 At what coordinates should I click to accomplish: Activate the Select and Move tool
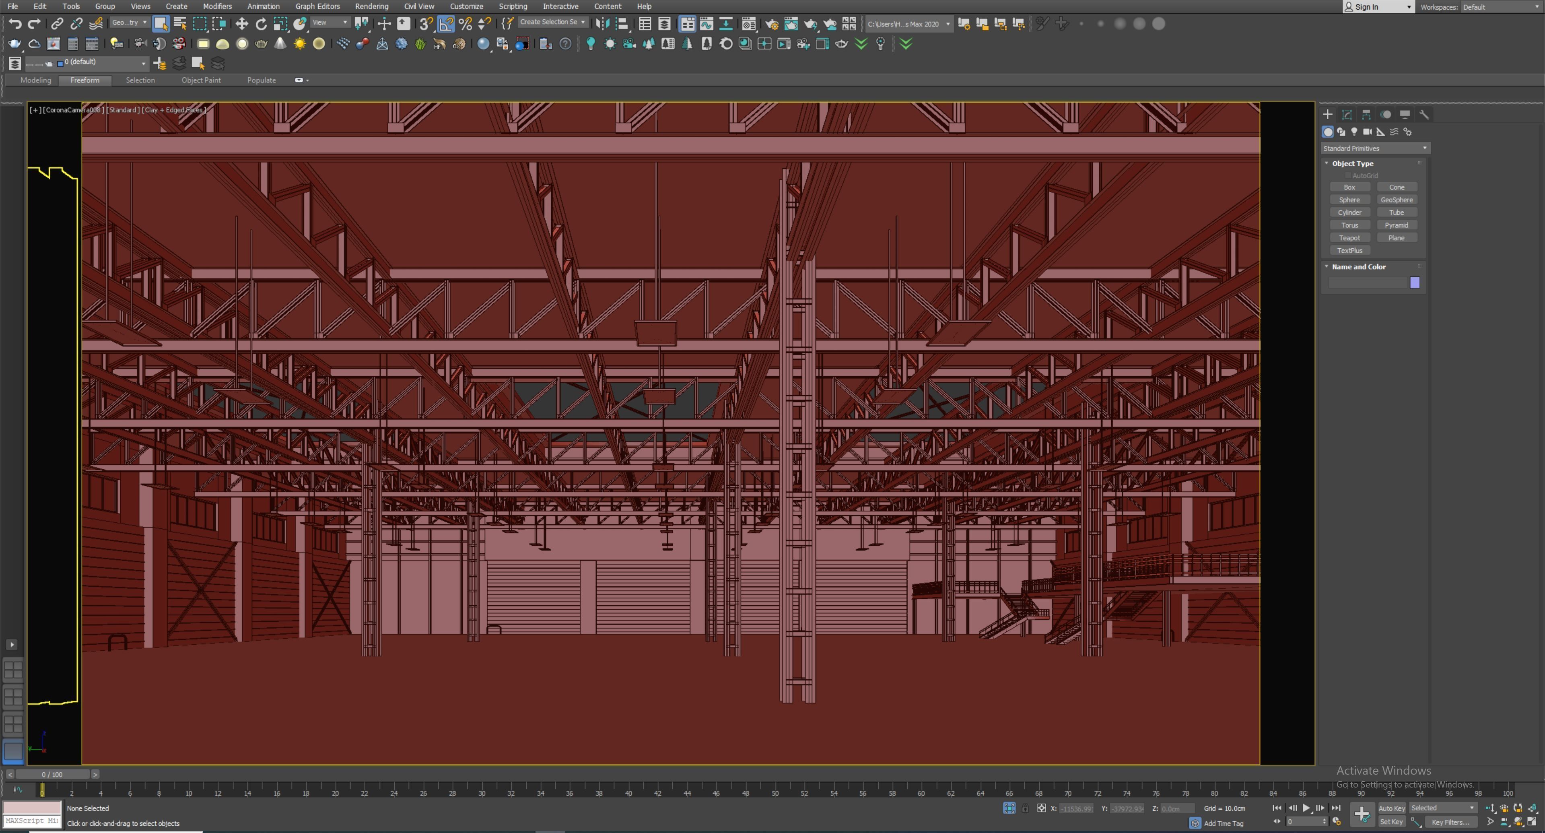pyautogui.click(x=242, y=24)
